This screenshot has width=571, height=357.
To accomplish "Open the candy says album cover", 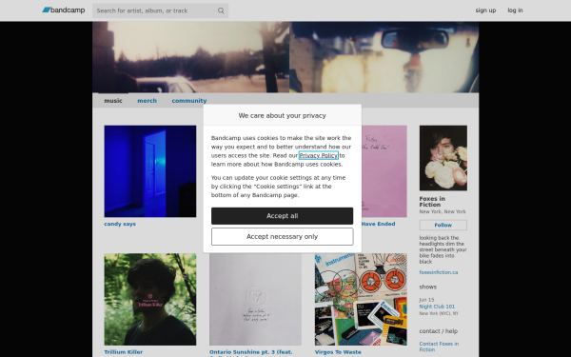I will [x=150, y=171].
